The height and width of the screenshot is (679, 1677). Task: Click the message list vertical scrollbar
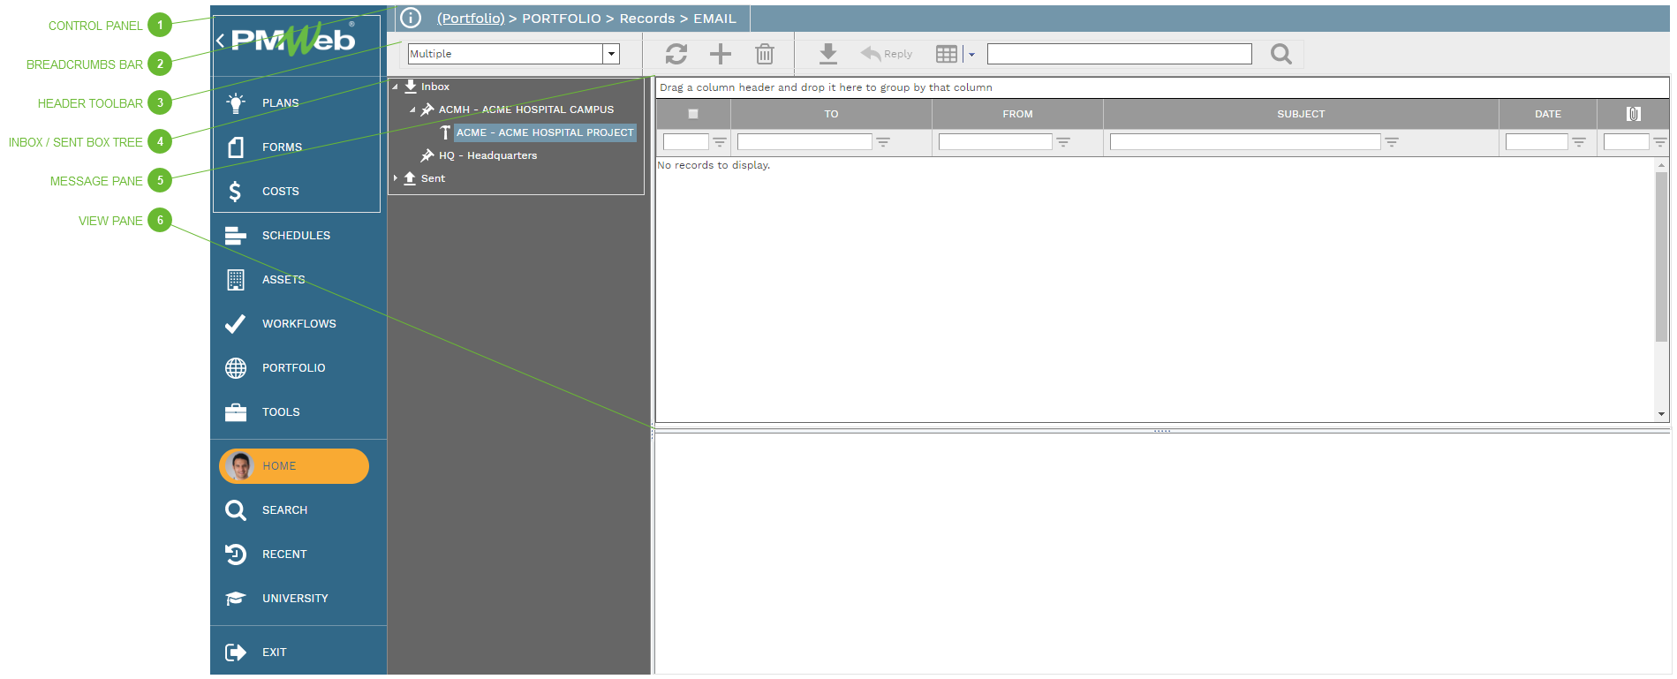tap(1661, 256)
